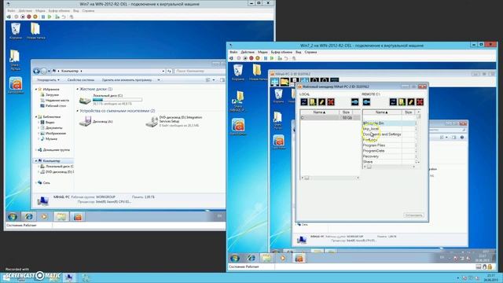Open Recycle Bin on Win7_2 desktop
Screen dimensions: 503x283
(238, 72)
